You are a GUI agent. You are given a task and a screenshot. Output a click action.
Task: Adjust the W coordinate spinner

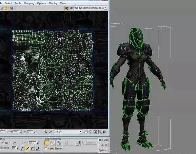point(35,132)
